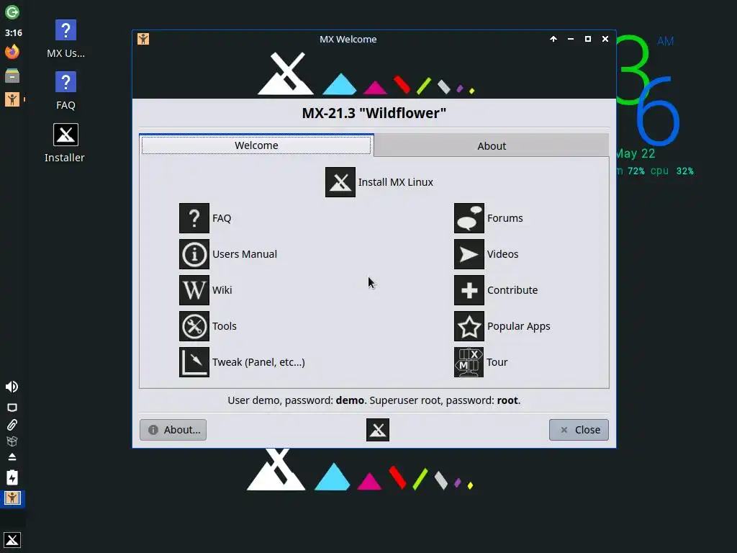Open the Tweak (Panel, etc...) icon
The image size is (737, 553).
coord(194,362)
